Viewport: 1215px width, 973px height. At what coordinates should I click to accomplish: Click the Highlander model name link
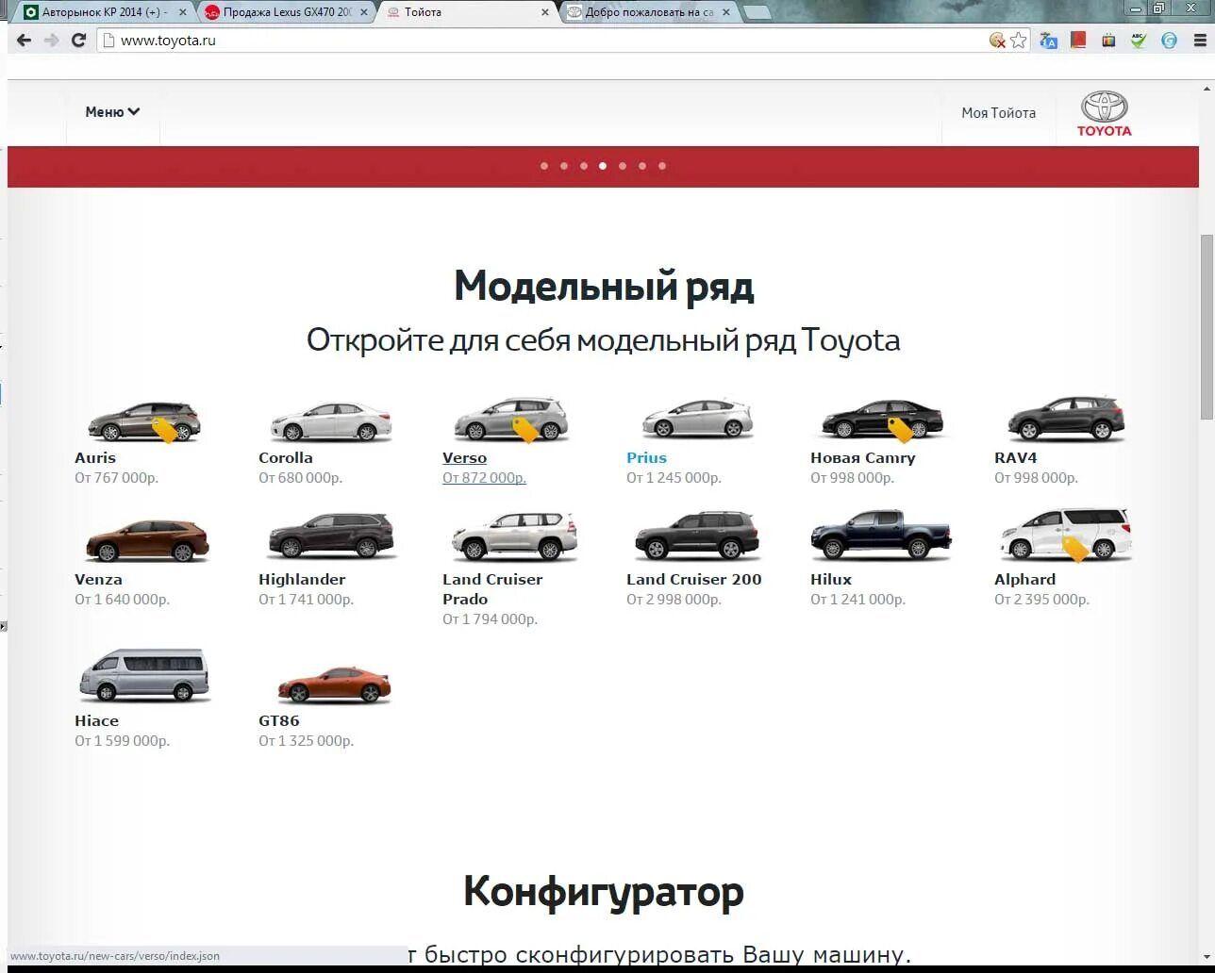[302, 580]
